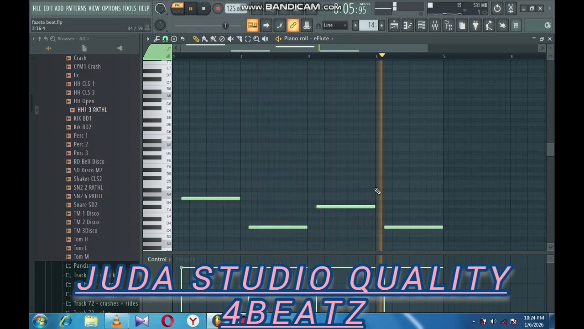Viewport: 584px width, 329px height.
Task: Click the Playback tool in piano roll
Action: (265, 39)
